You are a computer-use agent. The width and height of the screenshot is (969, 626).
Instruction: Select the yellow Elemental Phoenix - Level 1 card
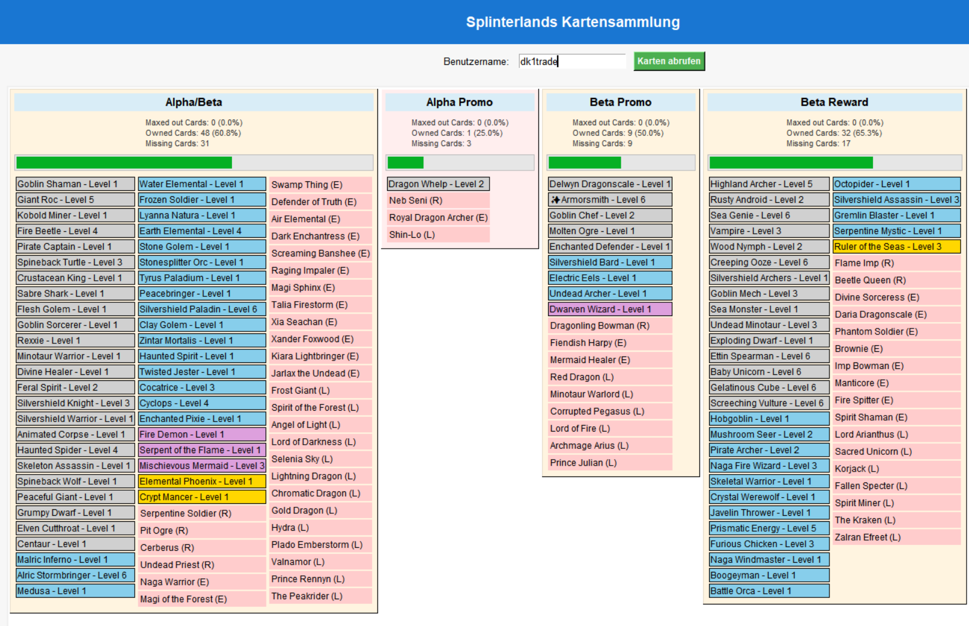point(202,481)
